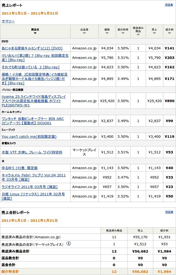Sort by 発送済み商品 column arrow
The image size is (176, 275).
coord(138,35)
